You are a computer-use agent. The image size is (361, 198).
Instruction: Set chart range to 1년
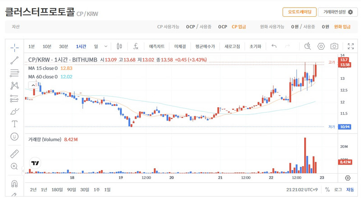point(44,190)
